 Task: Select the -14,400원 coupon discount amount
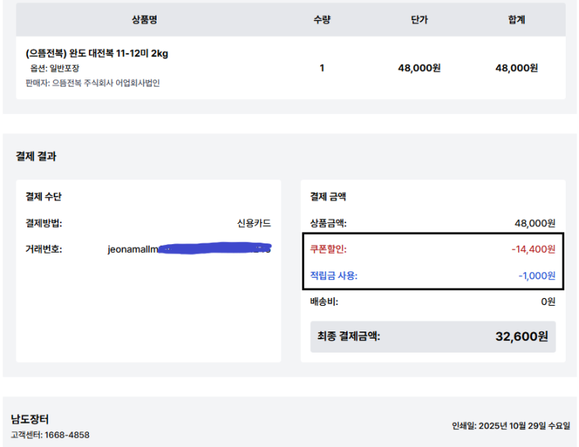tap(533, 250)
